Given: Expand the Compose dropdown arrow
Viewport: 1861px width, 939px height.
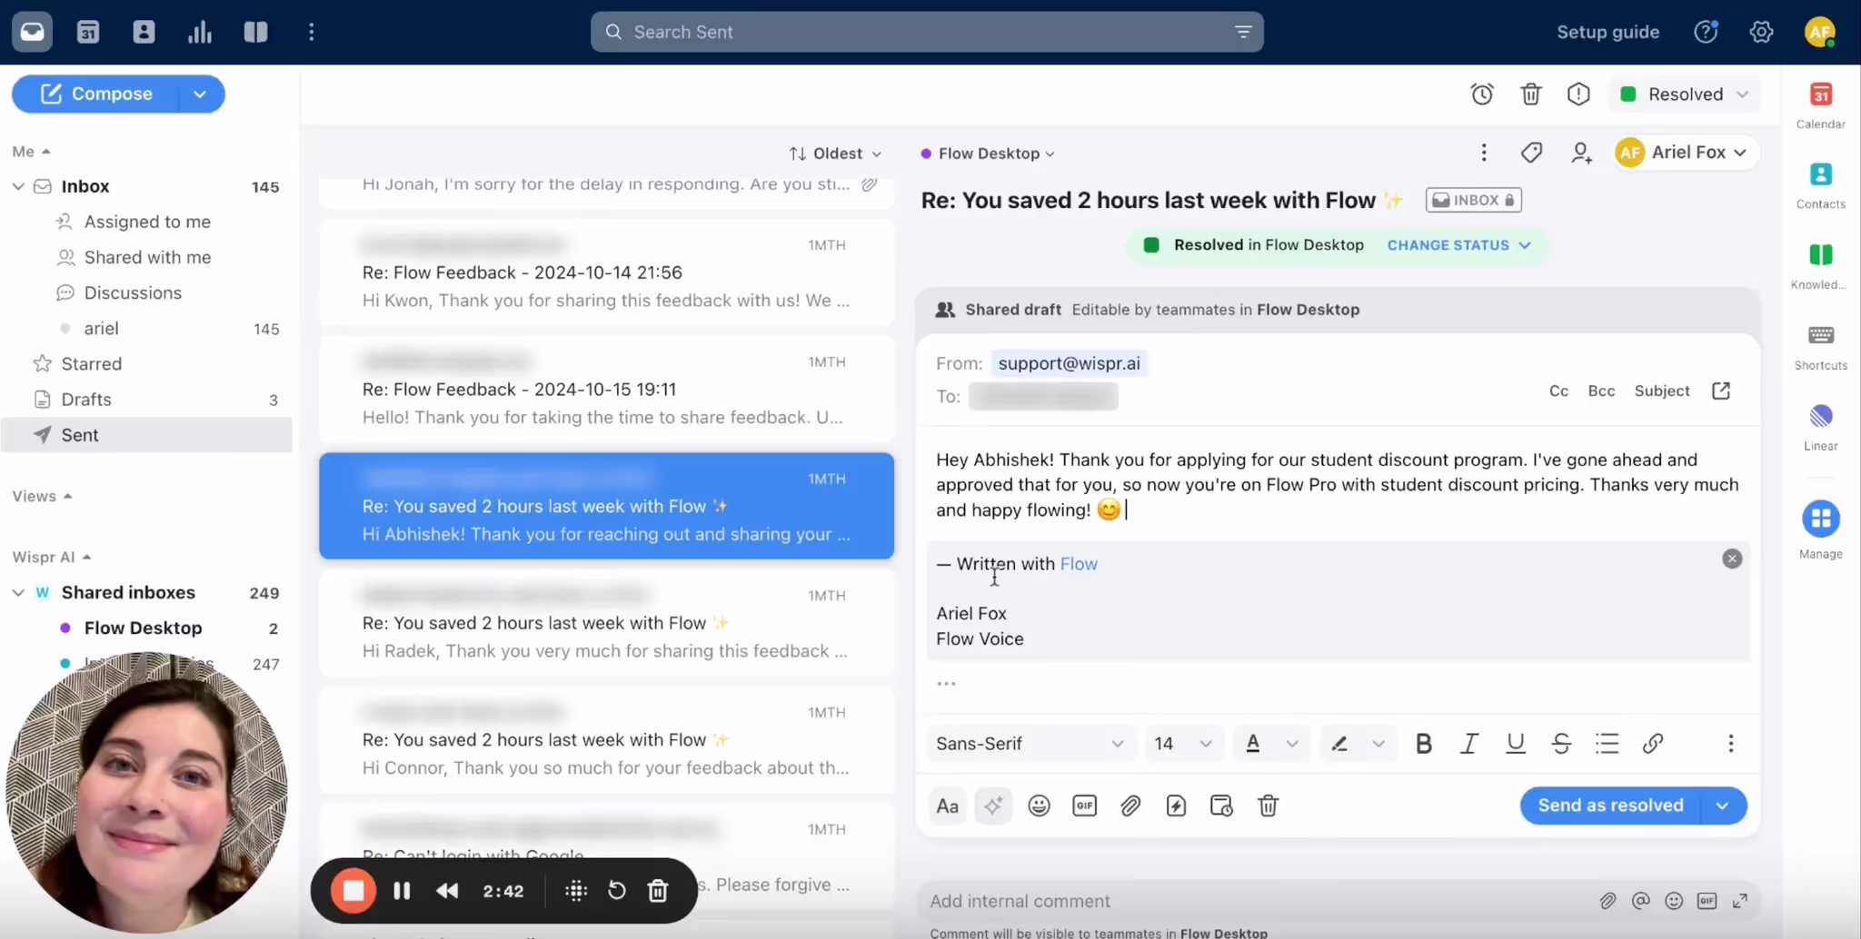Looking at the screenshot, I should click(200, 94).
